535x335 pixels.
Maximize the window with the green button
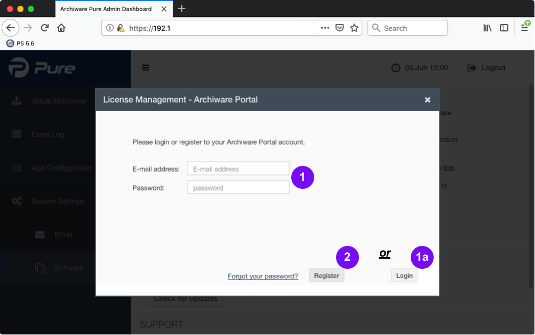(31, 9)
